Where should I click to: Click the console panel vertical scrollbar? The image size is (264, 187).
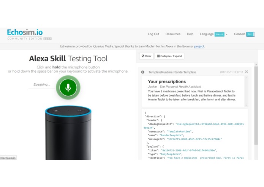256,106
